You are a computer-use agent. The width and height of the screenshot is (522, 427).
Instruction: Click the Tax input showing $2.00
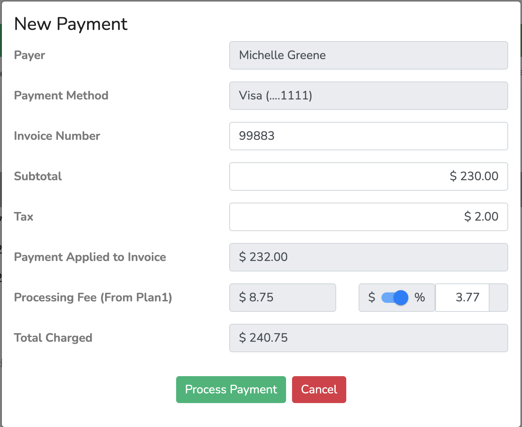368,217
